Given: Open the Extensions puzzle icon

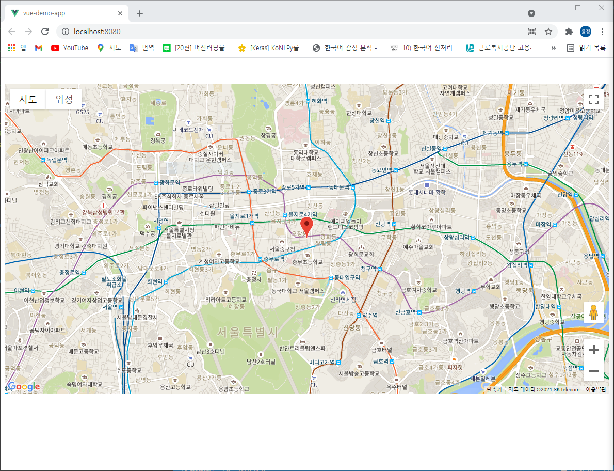Looking at the screenshot, I should pyautogui.click(x=569, y=32).
